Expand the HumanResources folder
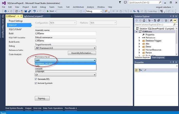Screen dimensions: 179x114 [139, 50]
